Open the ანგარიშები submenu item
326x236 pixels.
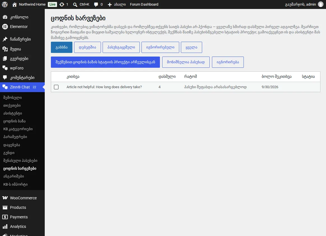13,176
